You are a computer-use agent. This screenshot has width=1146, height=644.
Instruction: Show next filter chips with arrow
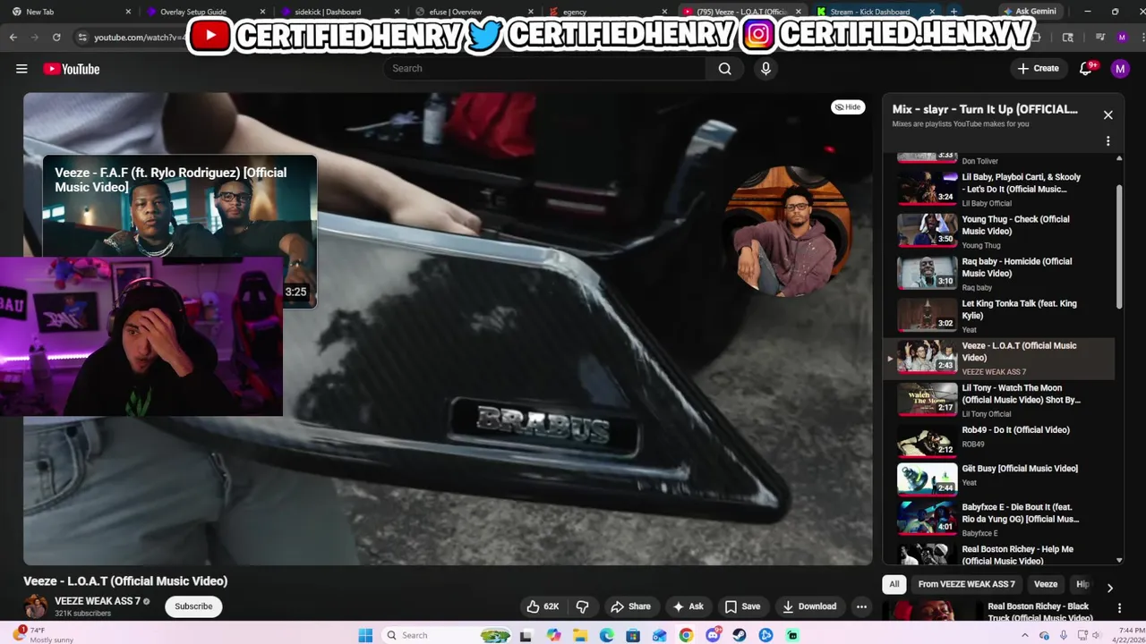click(1110, 588)
